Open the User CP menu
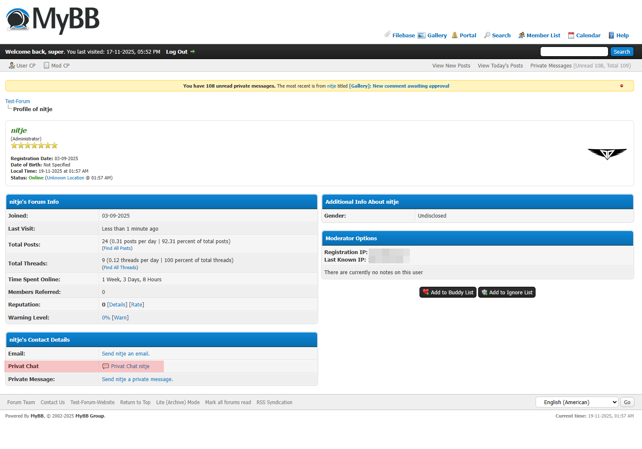The width and height of the screenshot is (642, 449). [x=22, y=66]
